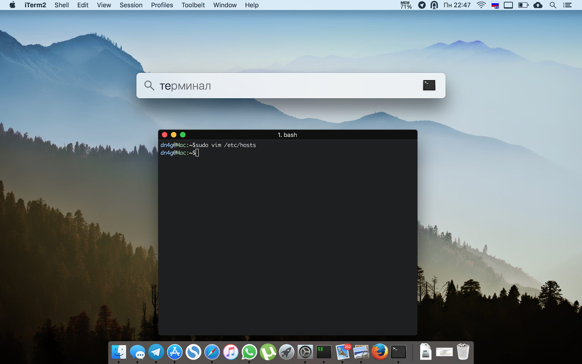The width and height of the screenshot is (582, 364).
Task: Open Terminal from the Dock
Action: pos(398,352)
